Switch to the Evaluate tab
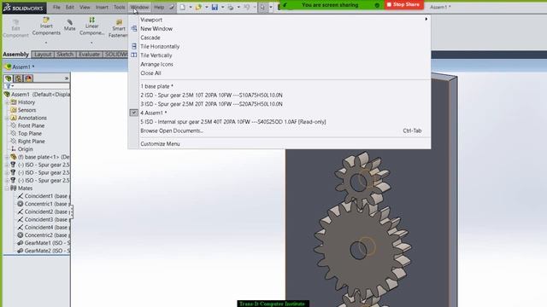This screenshot has height=307, width=547. 89,55
